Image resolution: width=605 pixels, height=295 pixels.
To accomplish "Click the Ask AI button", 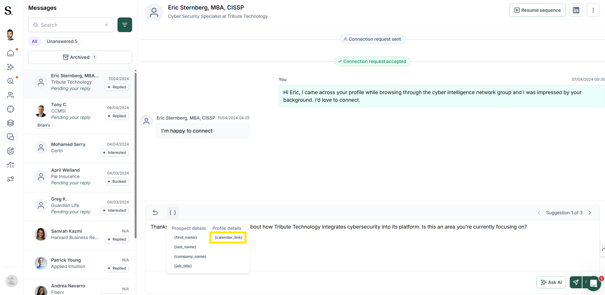I will point(551,282).
